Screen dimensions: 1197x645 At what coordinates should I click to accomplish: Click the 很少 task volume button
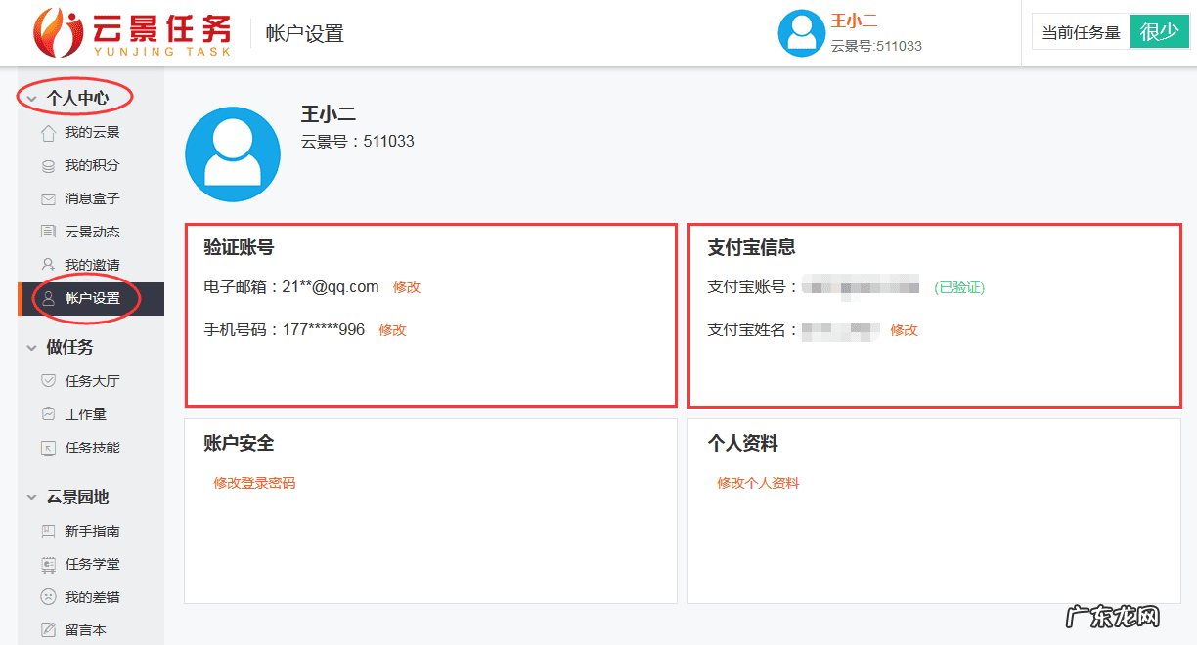[x=1159, y=30]
